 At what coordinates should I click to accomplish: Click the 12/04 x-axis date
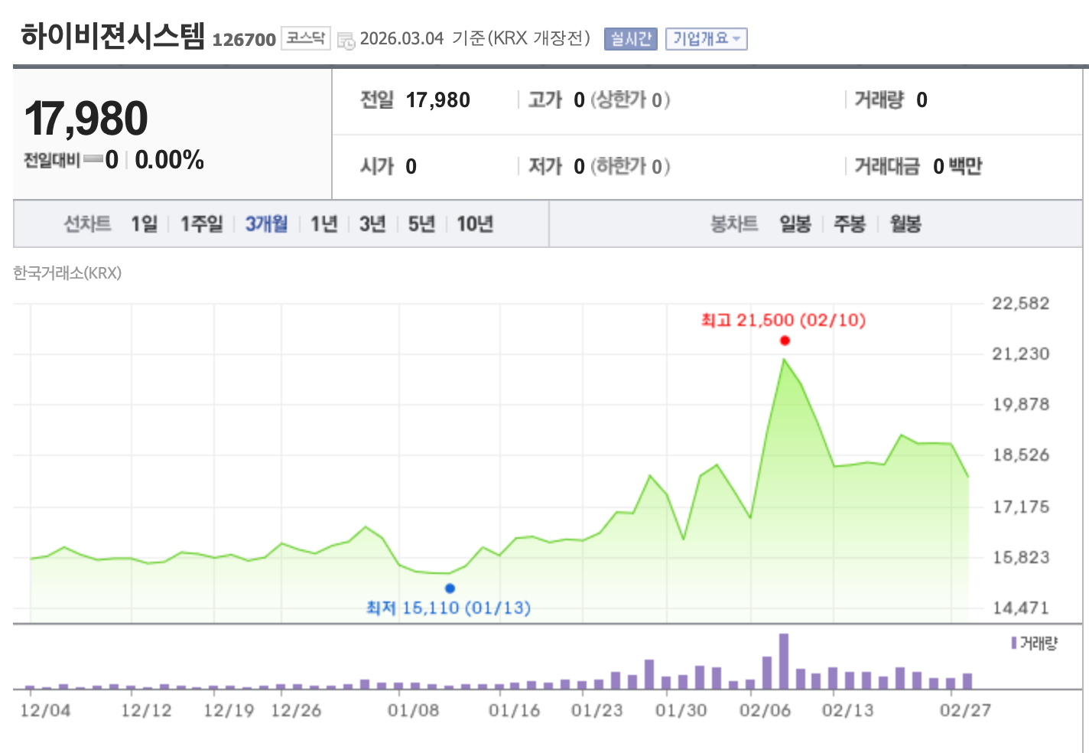tap(45, 711)
